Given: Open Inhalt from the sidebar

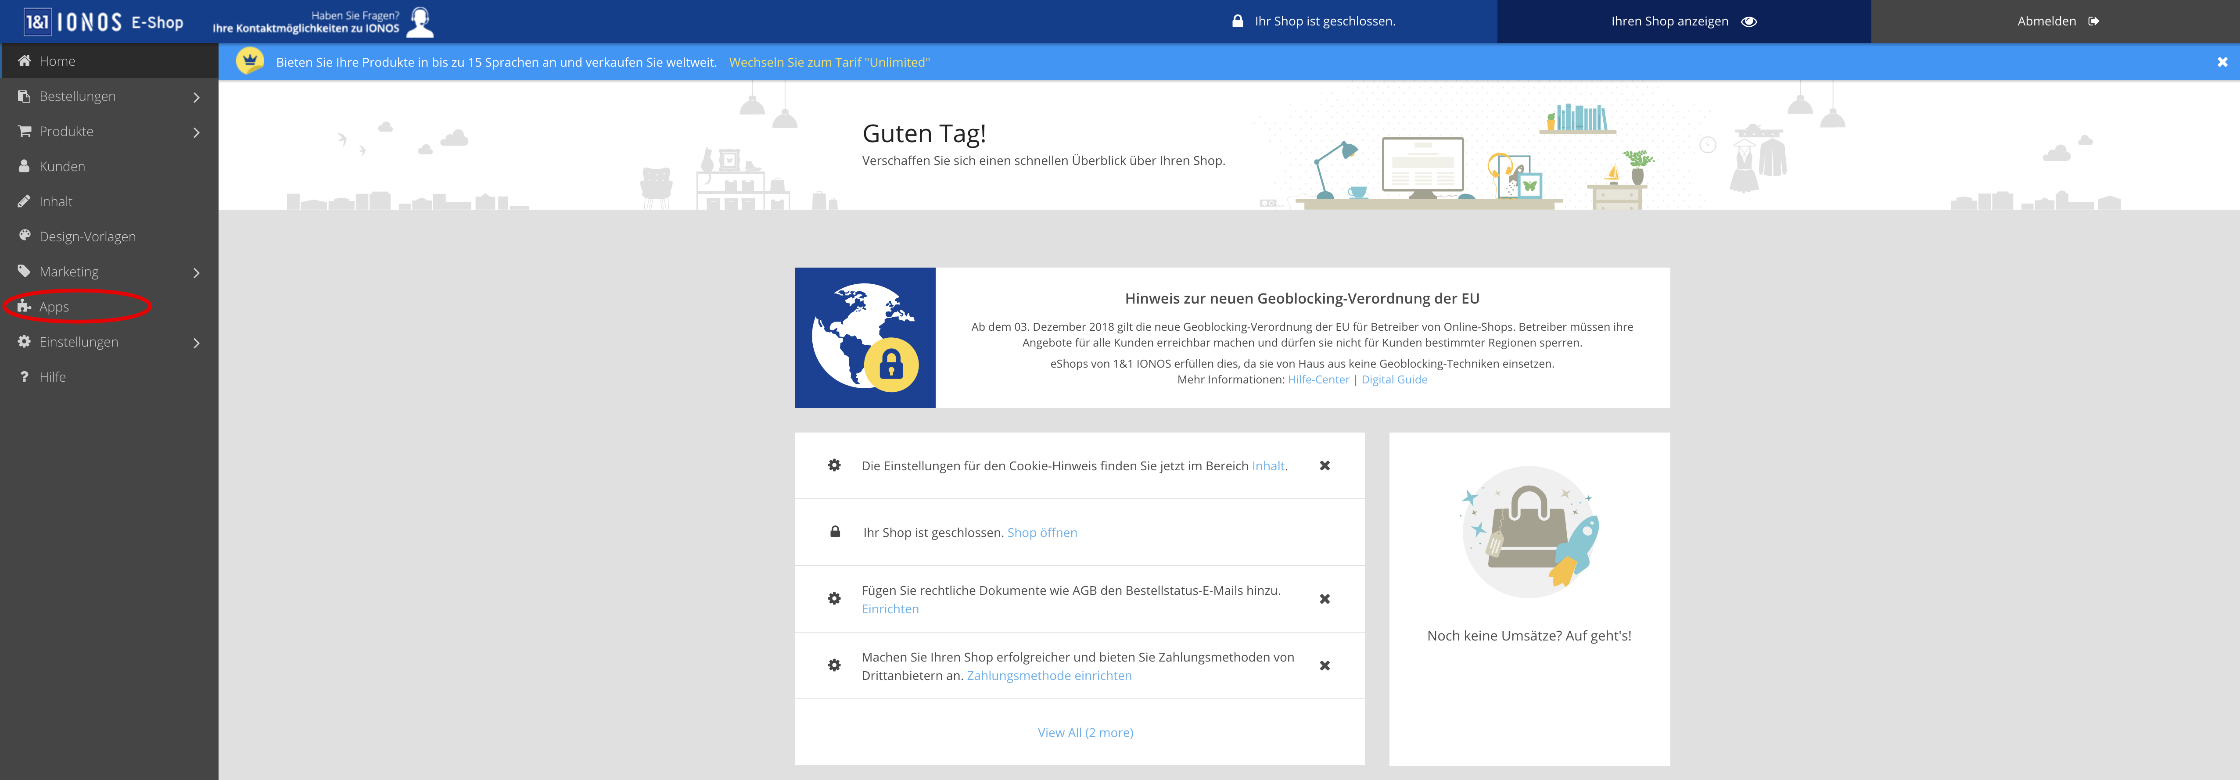Looking at the screenshot, I should [109, 201].
